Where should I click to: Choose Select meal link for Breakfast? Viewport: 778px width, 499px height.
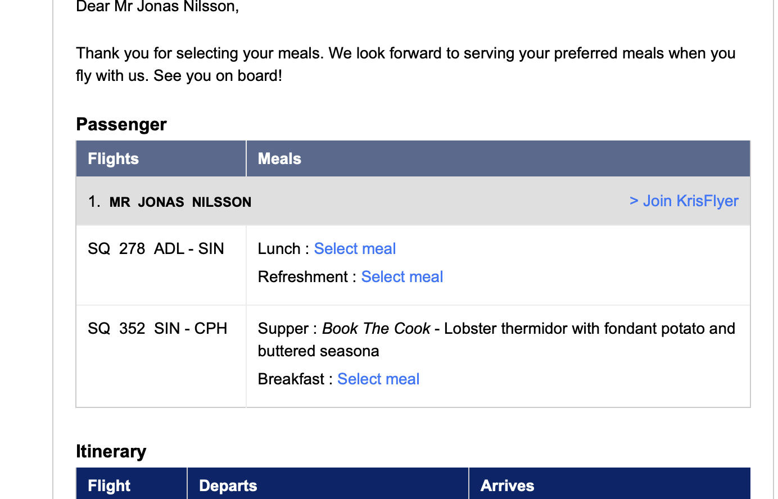point(378,379)
